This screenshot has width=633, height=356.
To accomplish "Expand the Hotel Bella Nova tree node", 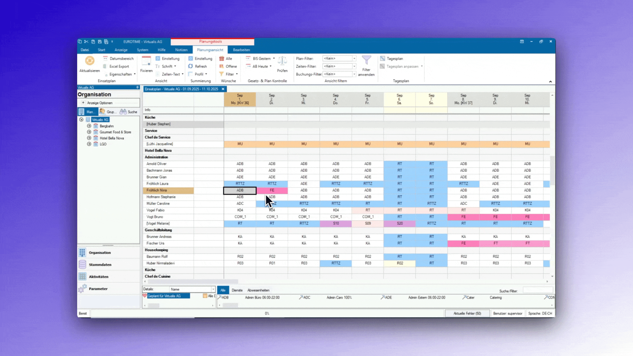I will coord(89,138).
